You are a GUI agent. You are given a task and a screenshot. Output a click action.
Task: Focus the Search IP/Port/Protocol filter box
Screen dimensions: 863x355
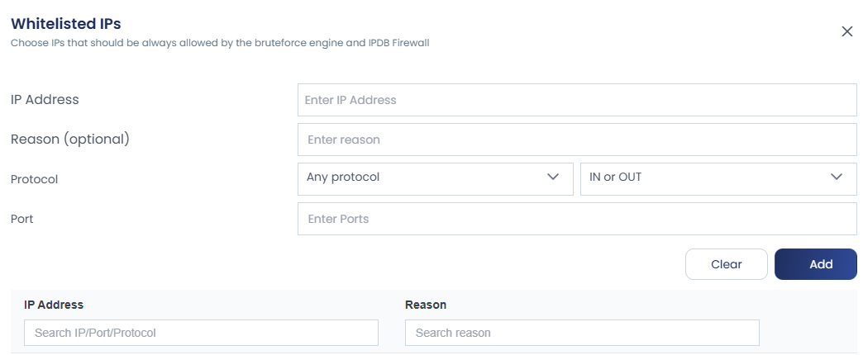201,333
